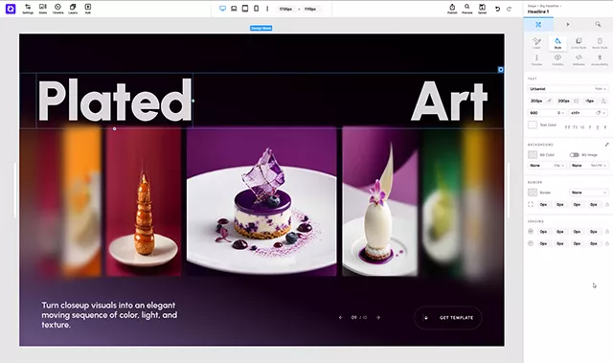Open the h1 HTML tag dropdown

[588, 112]
